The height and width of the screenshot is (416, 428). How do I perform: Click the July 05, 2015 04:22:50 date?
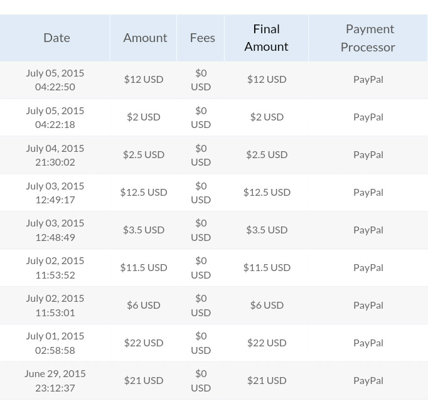(x=55, y=80)
